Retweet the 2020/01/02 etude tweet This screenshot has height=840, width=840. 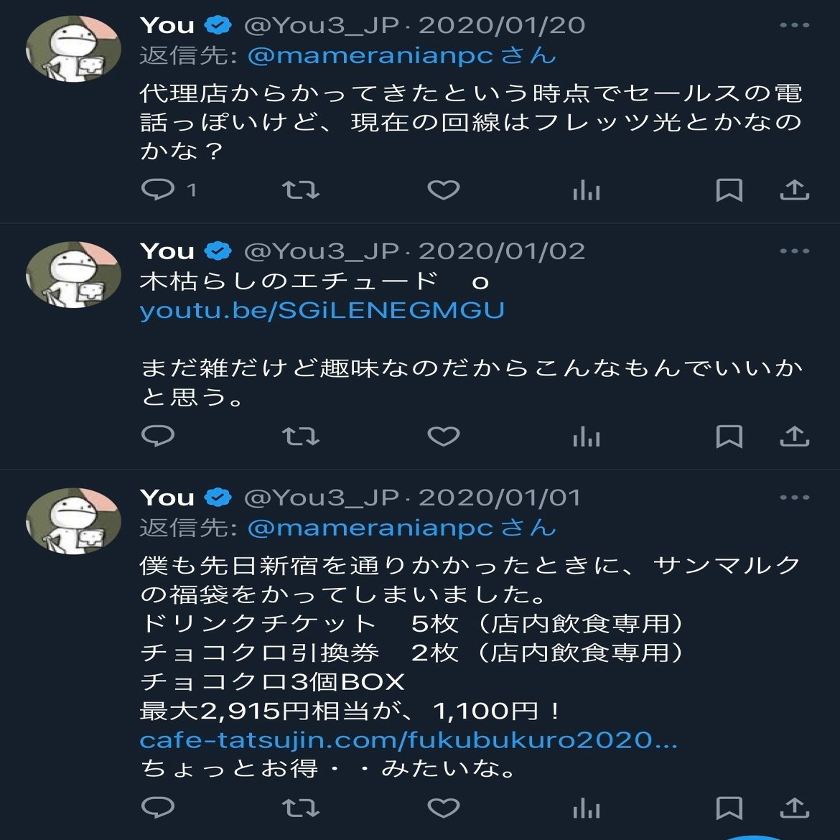pos(301,437)
